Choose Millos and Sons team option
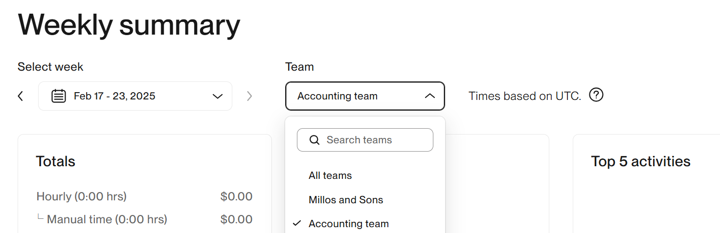The height and width of the screenshot is (233, 720). (346, 200)
